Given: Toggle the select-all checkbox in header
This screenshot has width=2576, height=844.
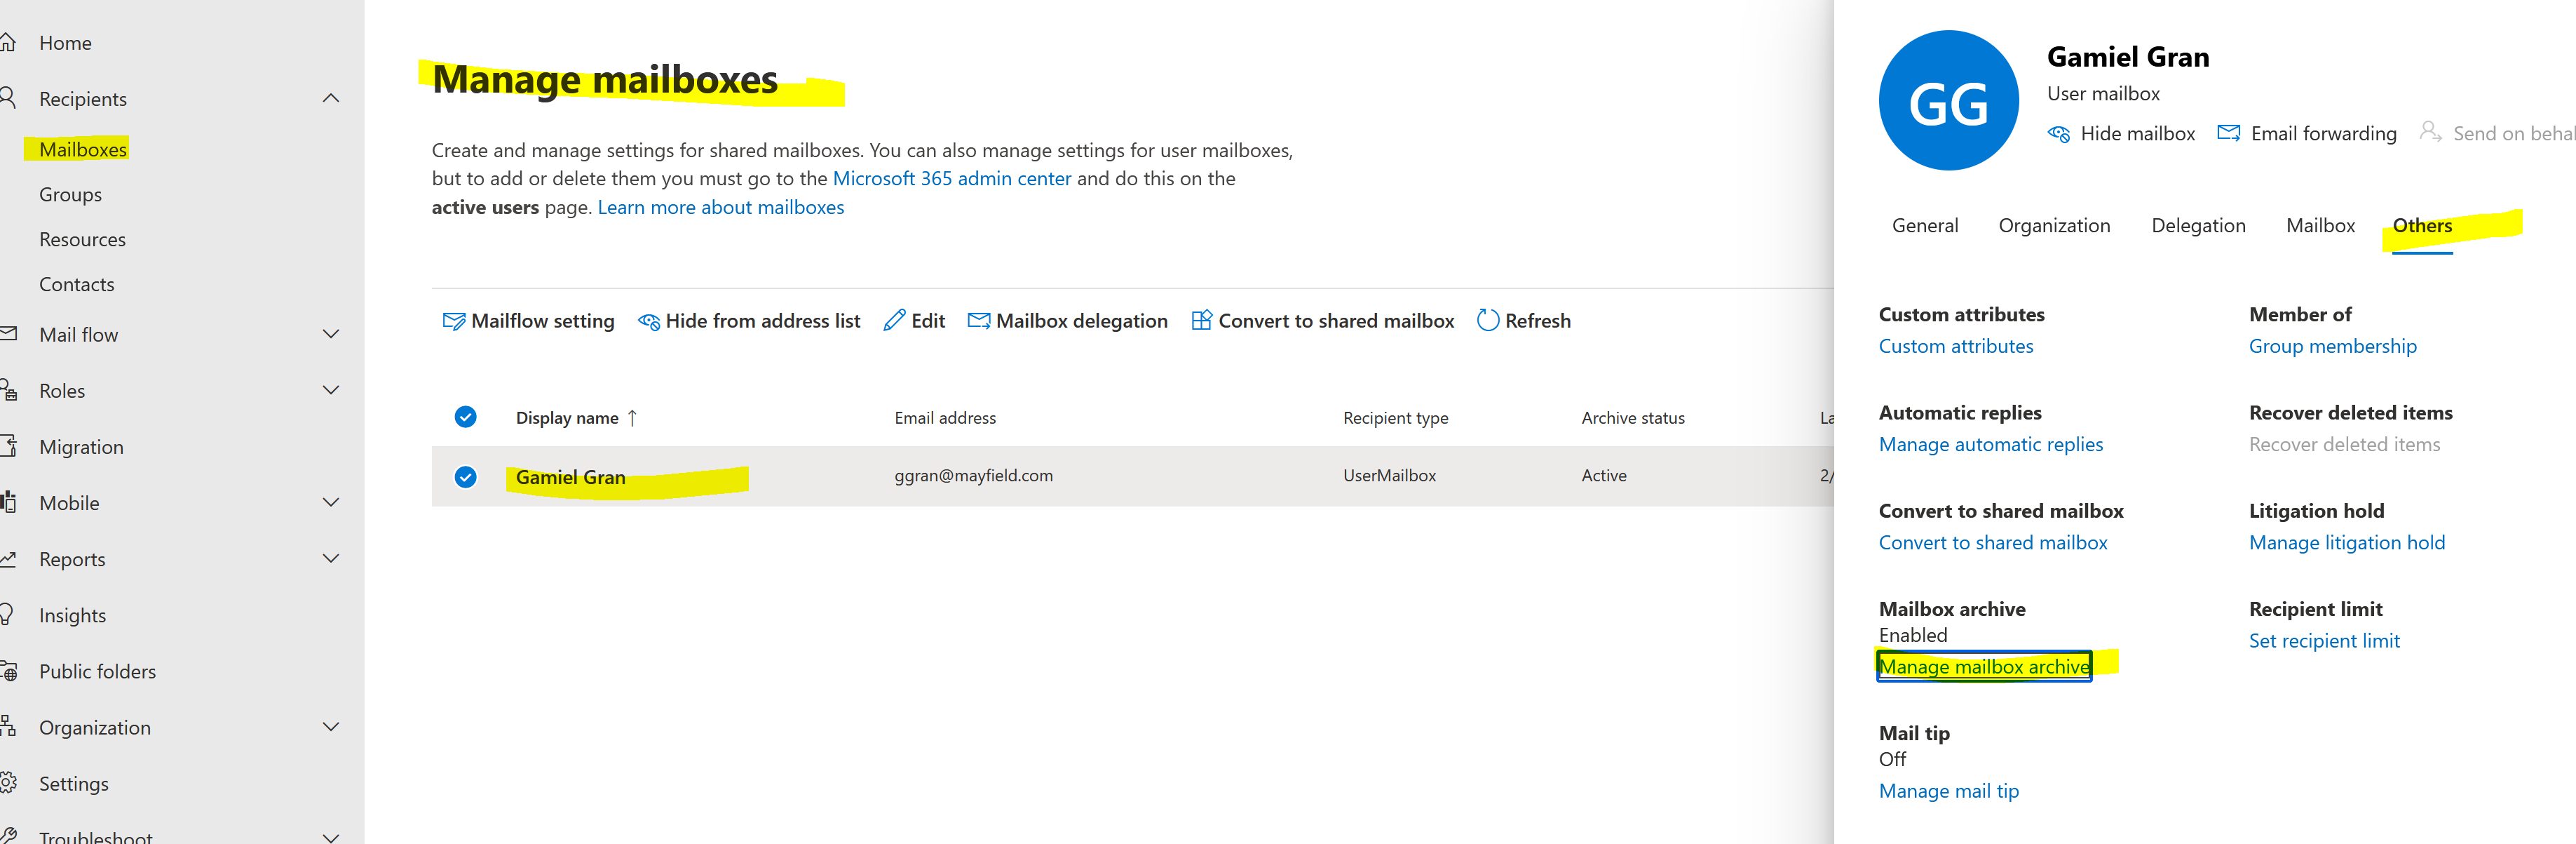Looking at the screenshot, I should coord(465,417).
